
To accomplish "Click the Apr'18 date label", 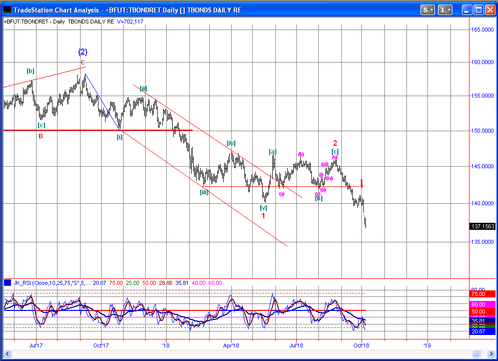I will [231, 345].
